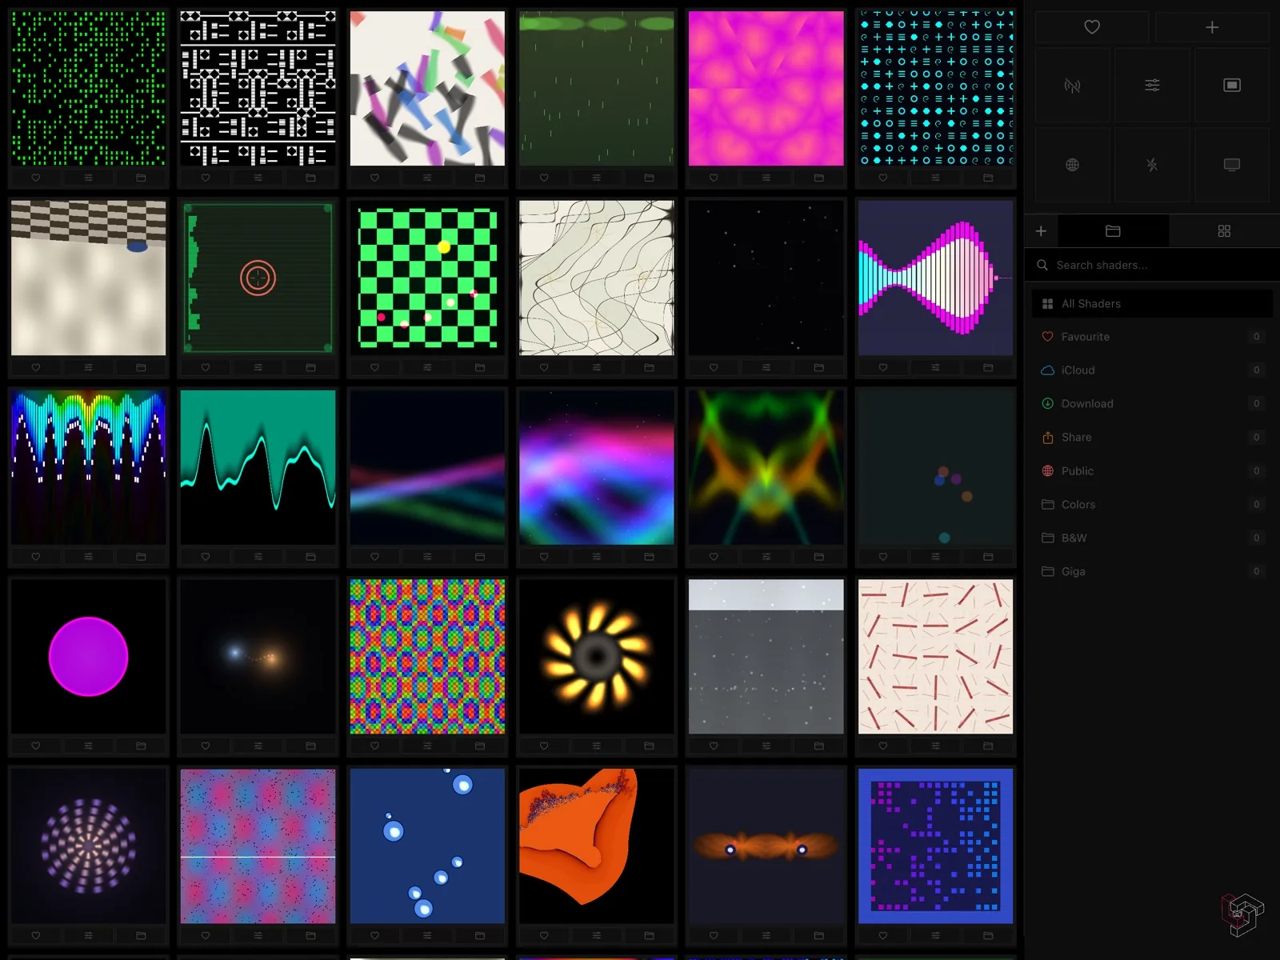Open the Giga folder
Image resolution: width=1280 pixels, height=960 pixels.
1152,572
